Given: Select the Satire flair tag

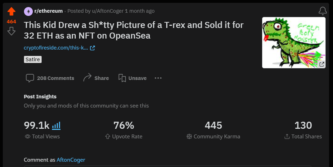Looking at the screenshot, I should (x=33, y=59).
